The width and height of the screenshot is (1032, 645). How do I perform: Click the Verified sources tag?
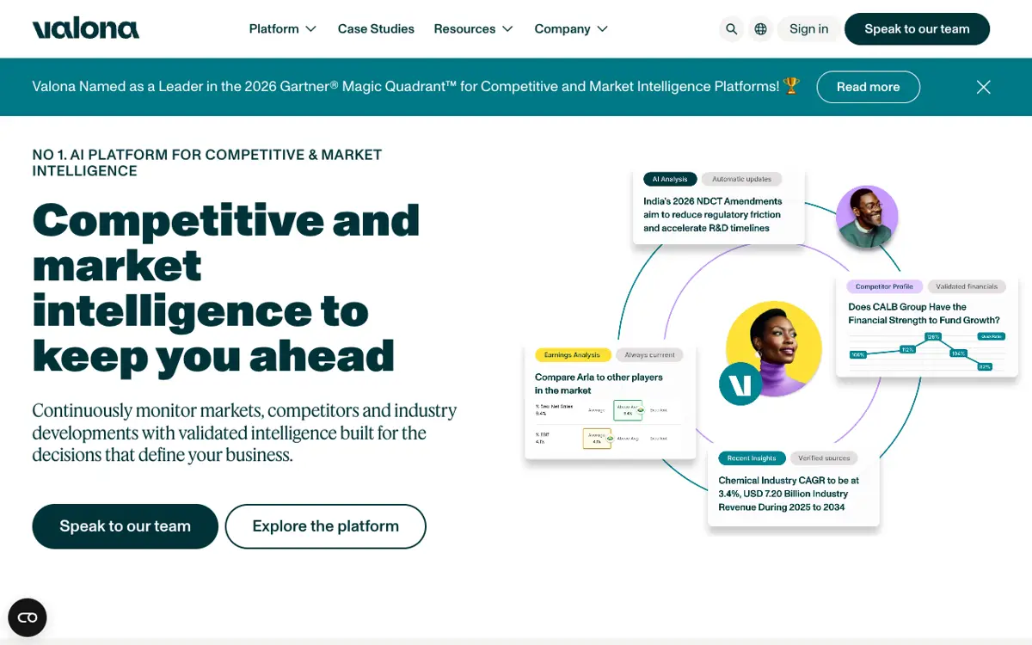pyautogui.click(x=824, y=458)
